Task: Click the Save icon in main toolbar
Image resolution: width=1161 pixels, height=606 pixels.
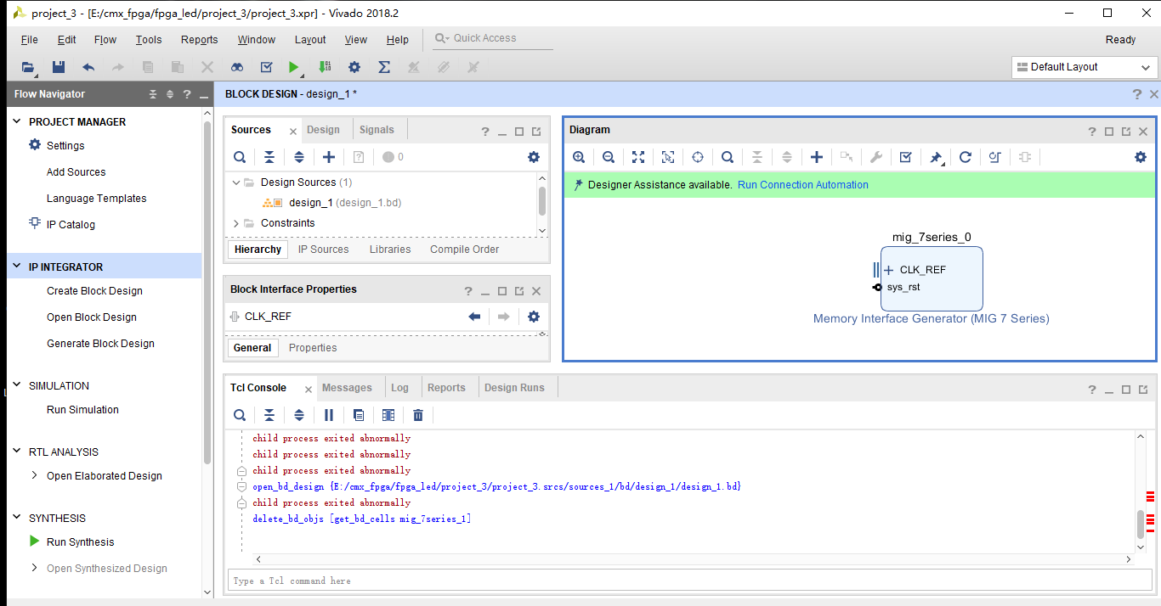Action: (59, 67)
